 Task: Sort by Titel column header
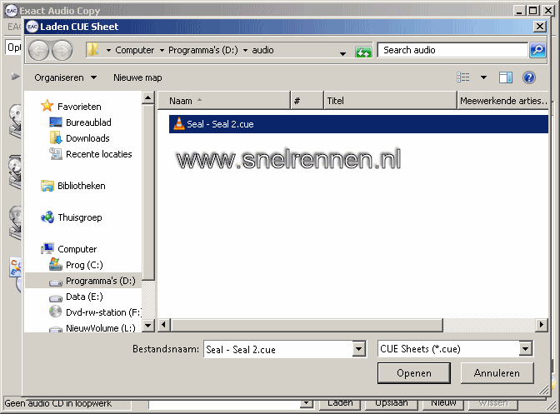pyautogui.click(x=390, y=101)
